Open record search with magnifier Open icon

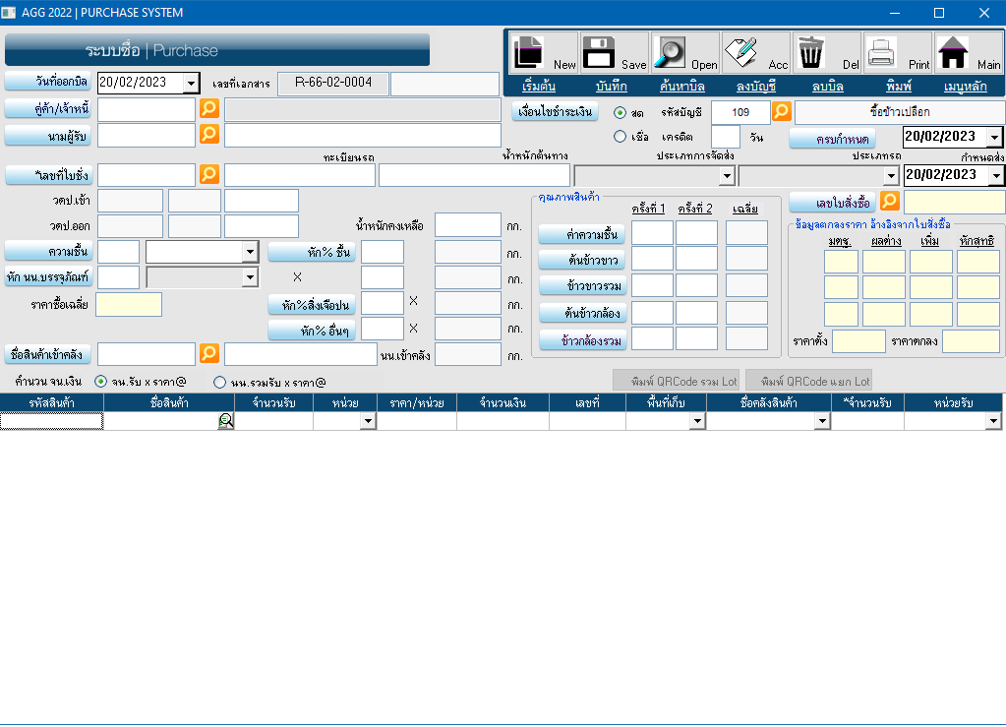[x=671, y=52]
